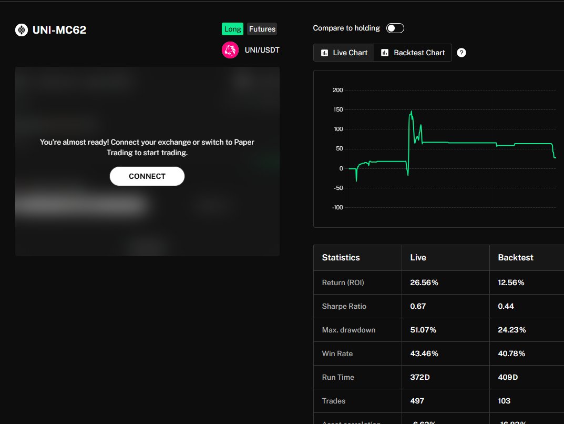This screenshot has height=424, width=564.
Task: Switch to the Live Chart tab
Action: [344, 53]
